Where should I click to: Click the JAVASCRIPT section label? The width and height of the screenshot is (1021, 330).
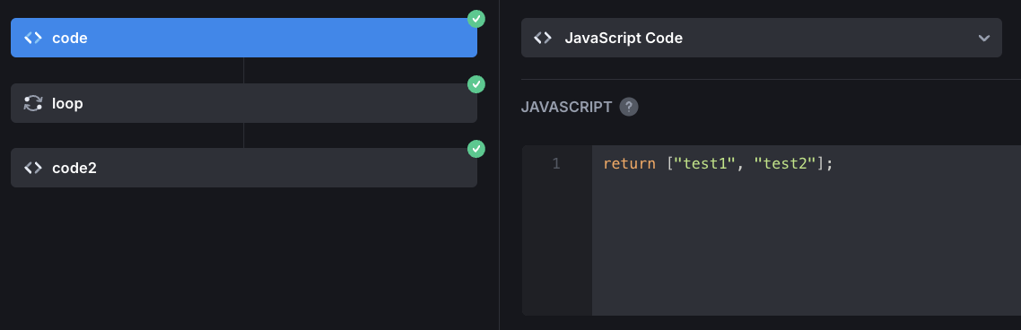pyautogui.click(x=566, y=108)
